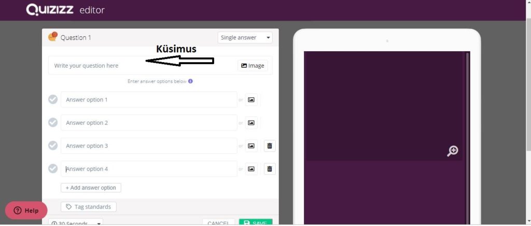Click the Quizizz logo

click(x=50, y=10)
